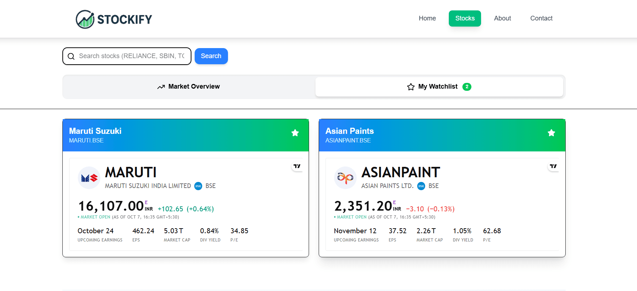637x291 pixels.
Task: Click P/E value 34.85
Action: click(x=239, y=231)
